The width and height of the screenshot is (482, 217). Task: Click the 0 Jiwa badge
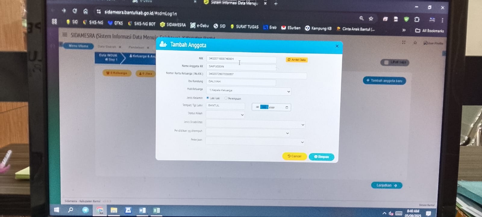tap(146, 73)
